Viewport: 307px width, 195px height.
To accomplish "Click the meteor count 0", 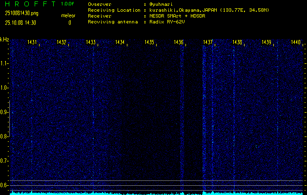I will pyautogui.click(x=70, y=23).
